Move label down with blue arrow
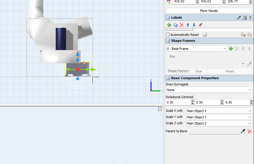This screenshot has height=164, width=254. [x=194, y=25]
